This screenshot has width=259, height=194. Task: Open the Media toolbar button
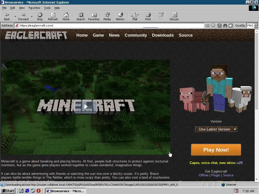pyautogui.click(x=107, y=16)
